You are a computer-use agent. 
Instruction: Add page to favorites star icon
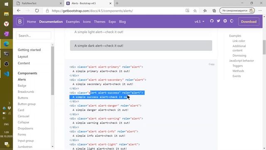[195, 11]
